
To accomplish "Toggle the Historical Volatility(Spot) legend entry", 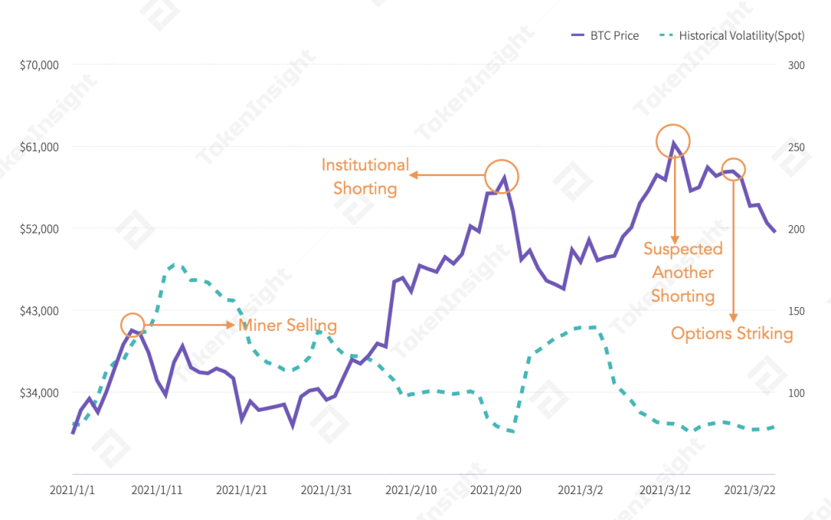I will [x=732, y=35].
